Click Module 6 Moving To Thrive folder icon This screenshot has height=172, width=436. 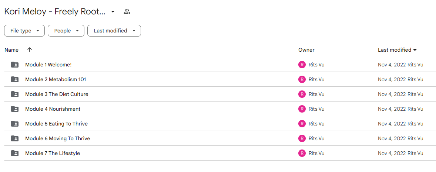click(x=15, y=138)
